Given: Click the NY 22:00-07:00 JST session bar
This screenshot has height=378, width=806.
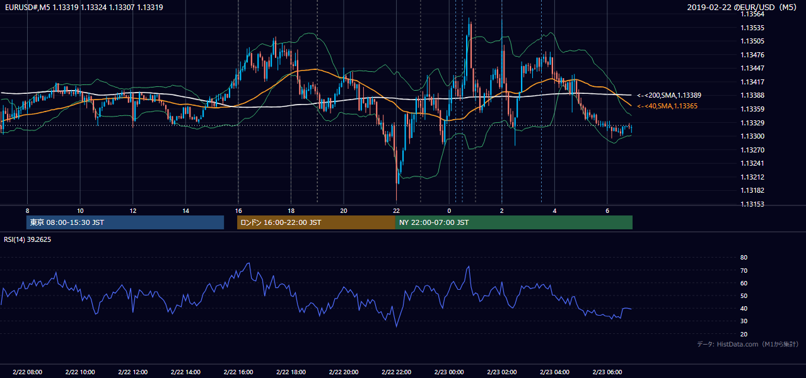Looking at the screenshot, I should (x=514, y=222).
